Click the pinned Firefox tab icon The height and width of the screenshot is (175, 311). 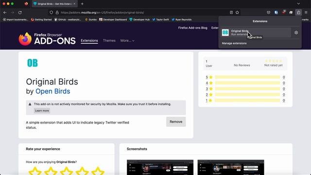26,3
